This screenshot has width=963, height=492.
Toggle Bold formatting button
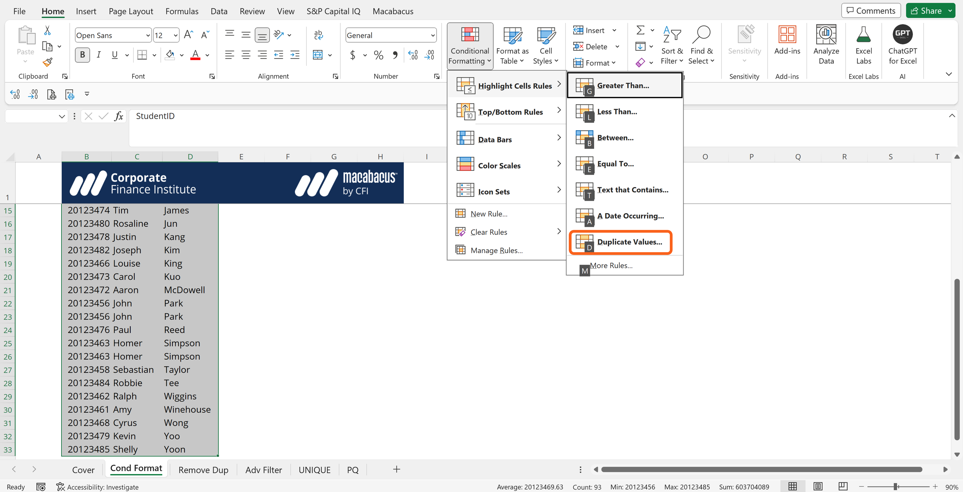point(82,55)
